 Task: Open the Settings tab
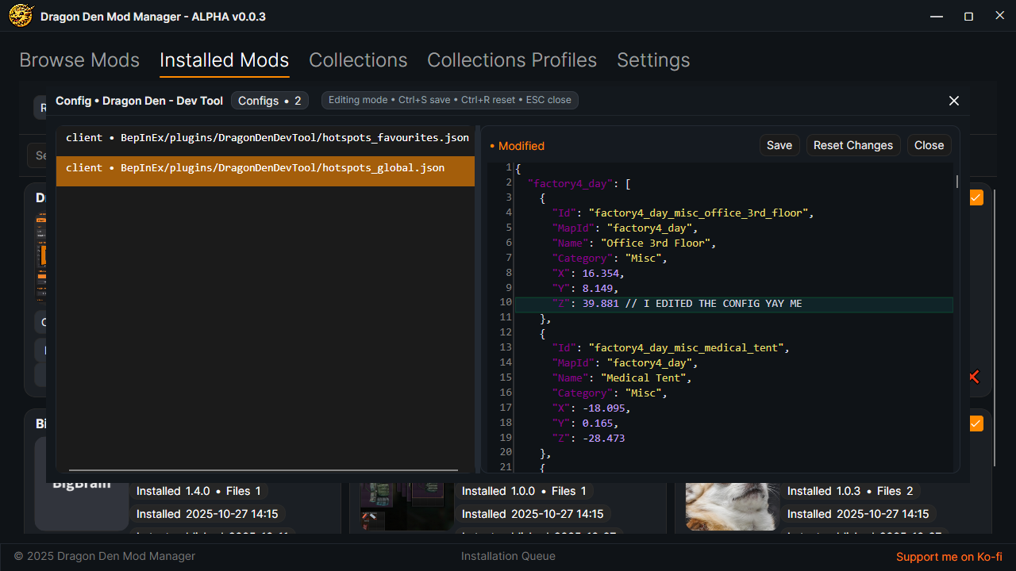[653, 60]
